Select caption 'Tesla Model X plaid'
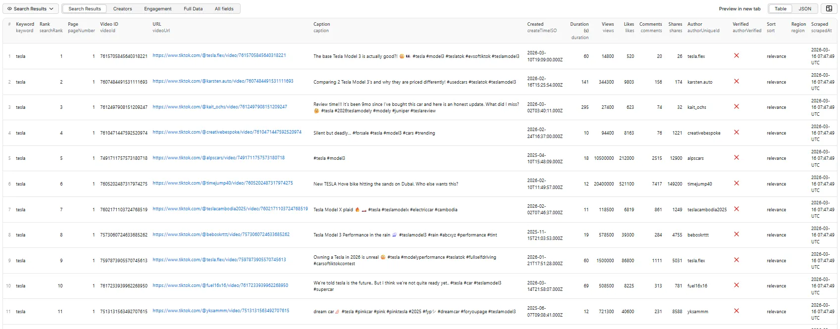The height and width of the screenshot is (329, 840). tap(385, 210)
